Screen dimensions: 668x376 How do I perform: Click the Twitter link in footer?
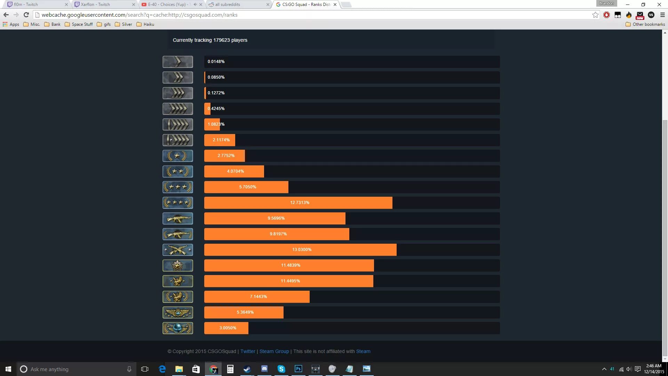click(247, 351)
